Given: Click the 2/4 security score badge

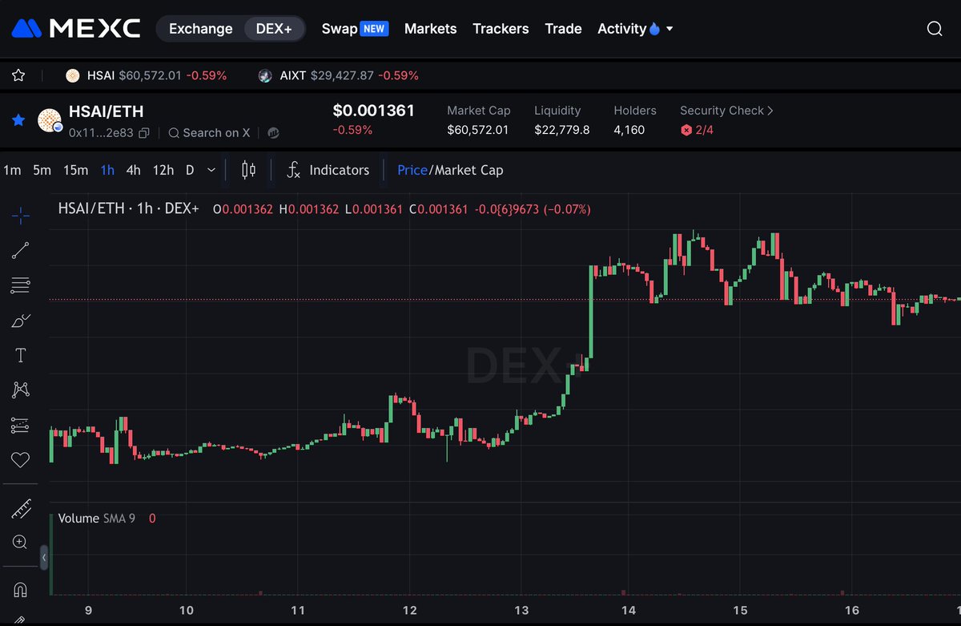Looking at the screenshot, I should click(696, 130).
